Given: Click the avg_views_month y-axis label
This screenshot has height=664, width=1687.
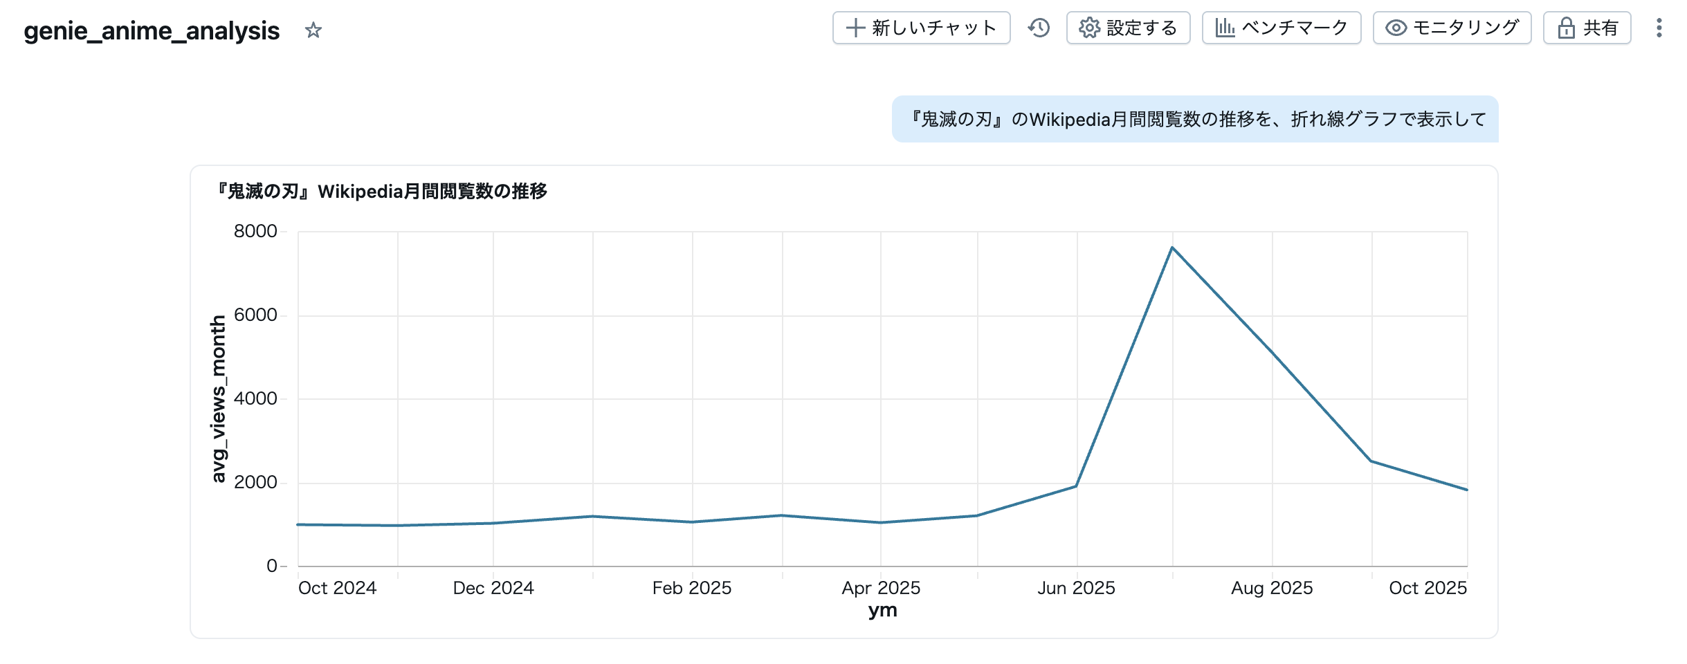Looking at the screenshot, I should point(218,398).
